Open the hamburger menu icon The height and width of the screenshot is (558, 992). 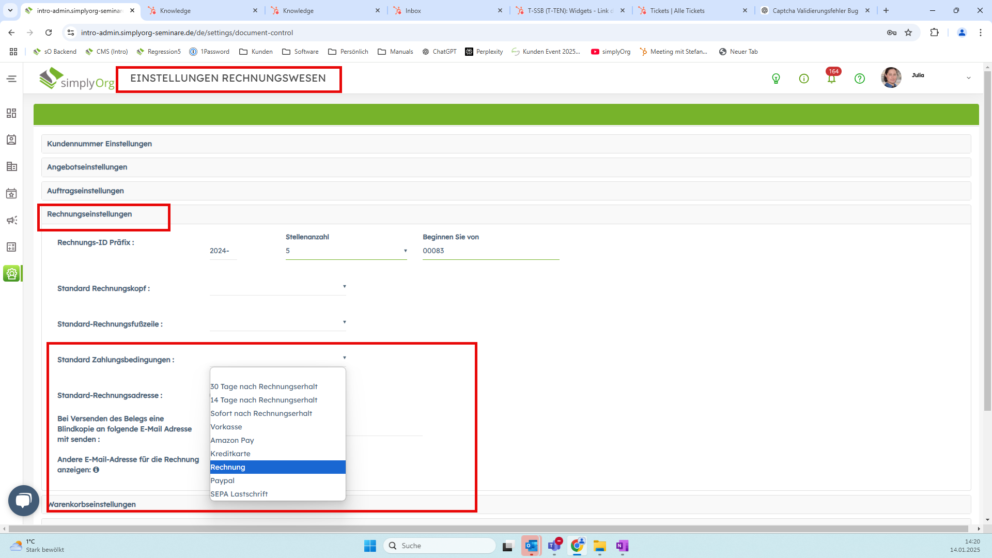[x=11, y=79]
